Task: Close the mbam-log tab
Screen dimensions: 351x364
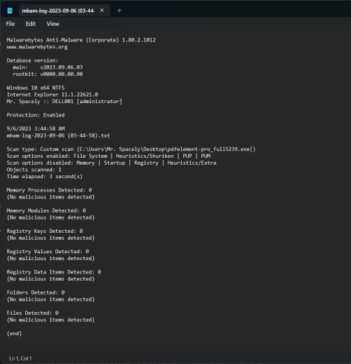Action: 102,11
